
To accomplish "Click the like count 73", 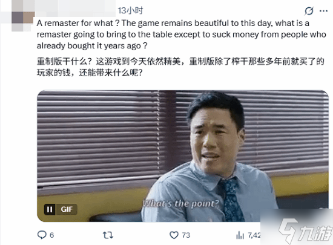I will [x=186, y=235].
